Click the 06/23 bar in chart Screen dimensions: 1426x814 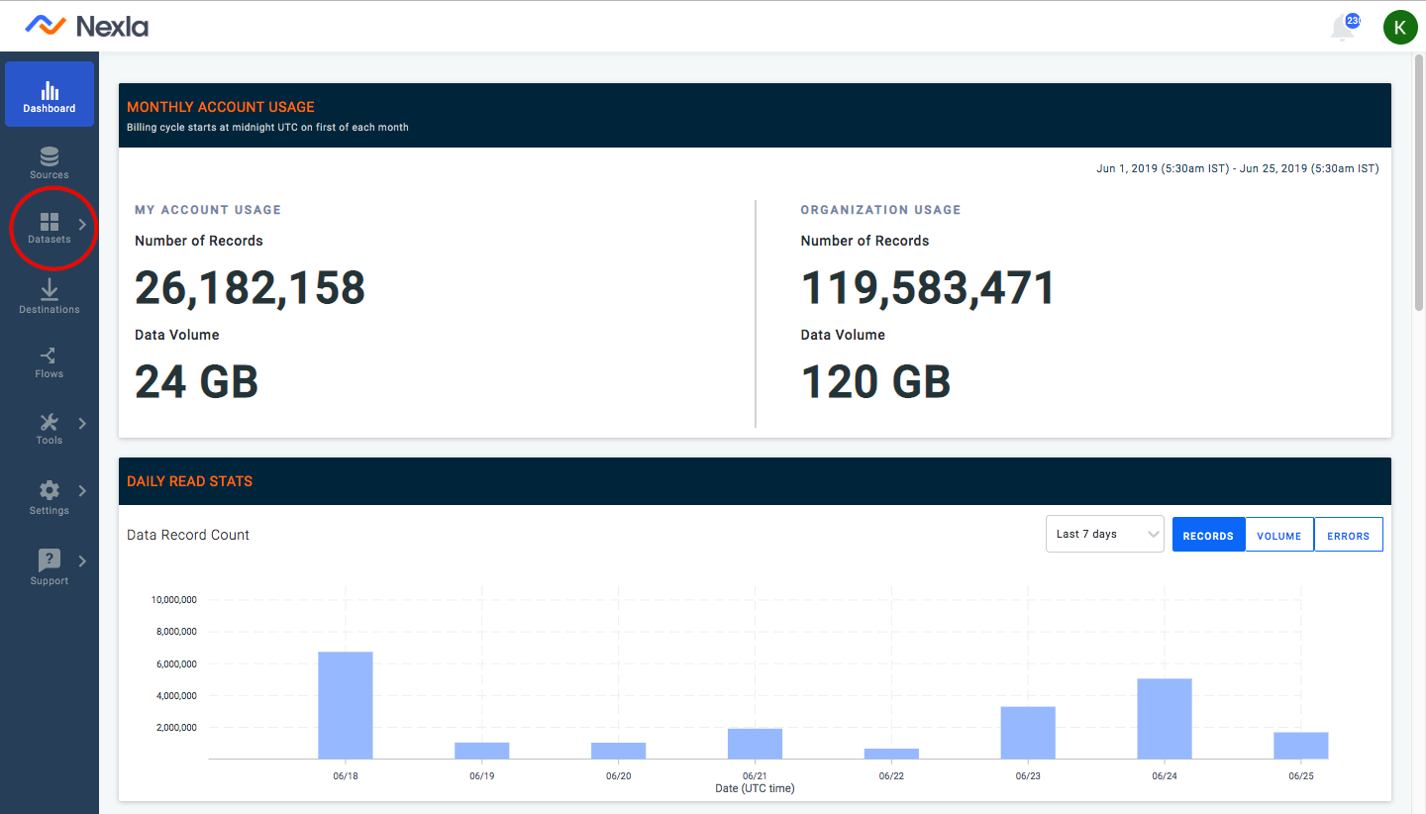click(x=1028, y=733)
